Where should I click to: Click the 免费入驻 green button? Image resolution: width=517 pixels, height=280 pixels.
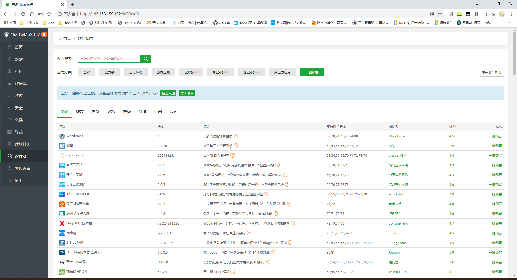tap(168, 93)
